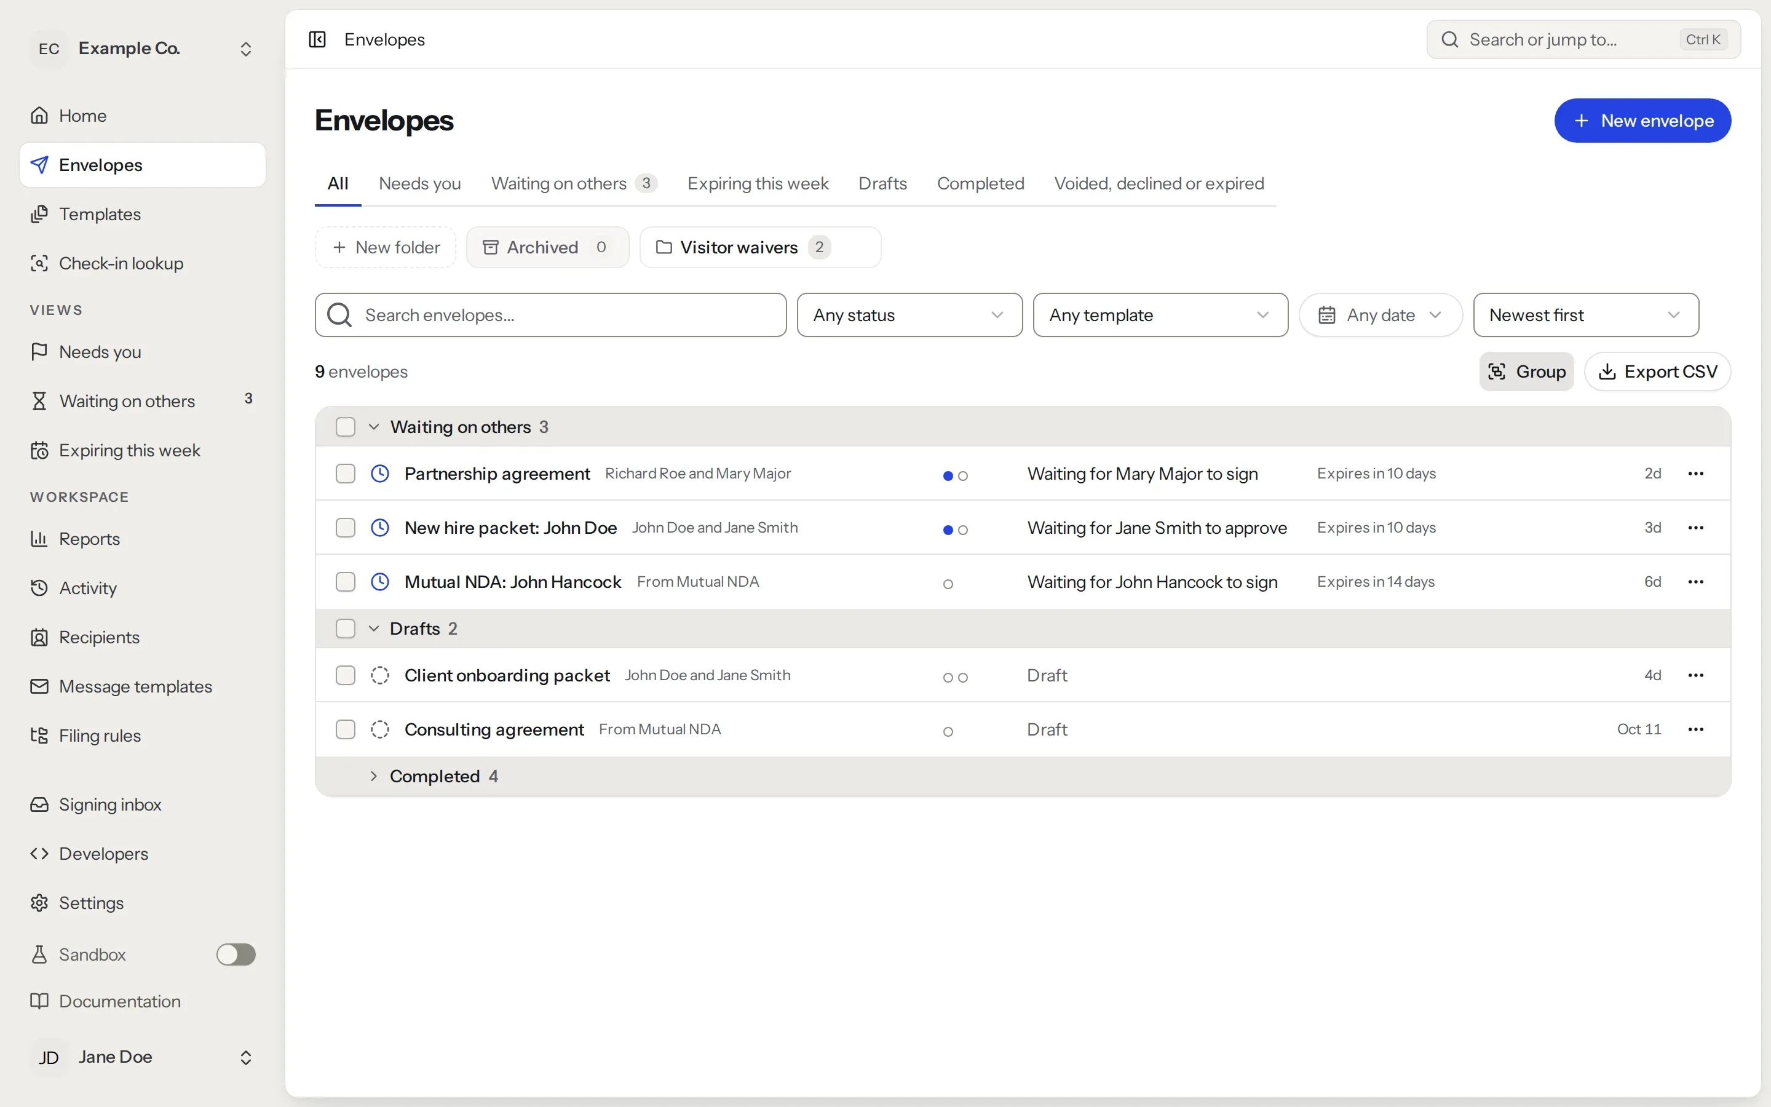Open the Any status dropdown
The image size is (1771, 1107).
(x=909, y=315)
